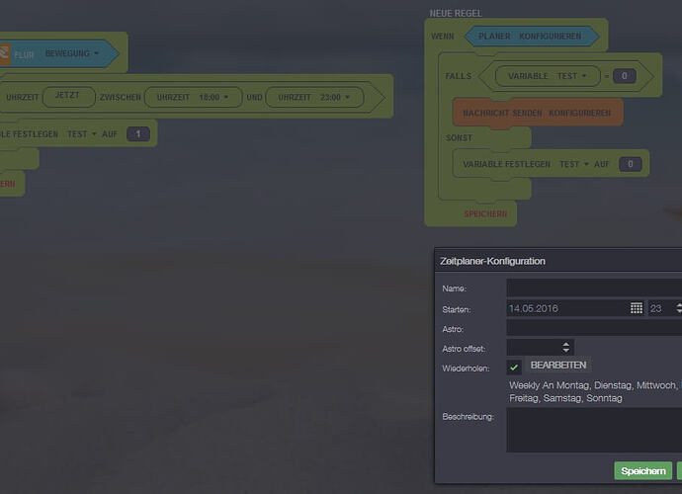
Task: Click the value 1 in left Variable festlegen block
Action: 138,134
